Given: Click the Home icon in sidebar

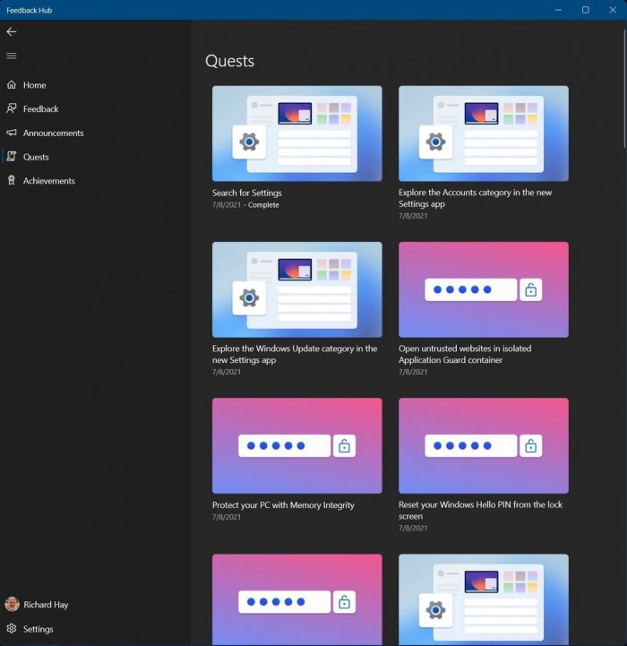Looking at the screenshot, I should tap(12, 85).
